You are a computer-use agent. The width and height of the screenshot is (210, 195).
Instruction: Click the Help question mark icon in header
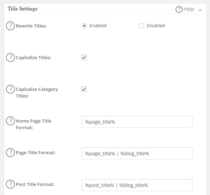[x=179, y=9]
